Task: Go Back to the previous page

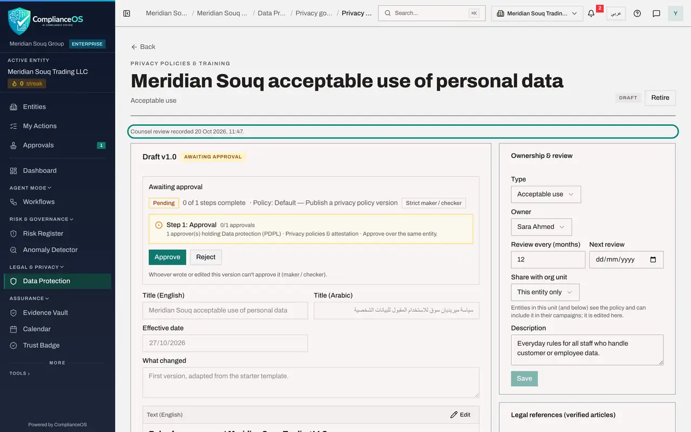Action: 143,47
